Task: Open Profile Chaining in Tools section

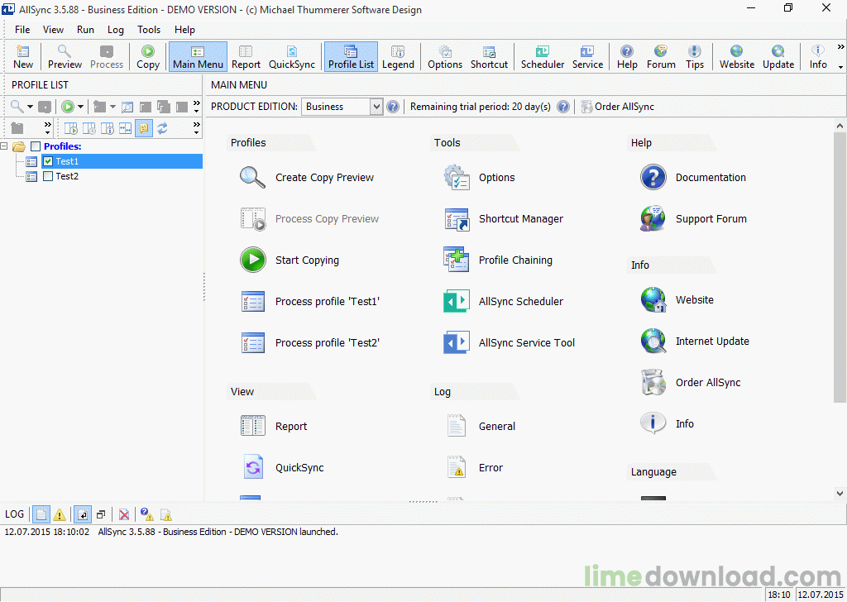Action: [514, 260]
